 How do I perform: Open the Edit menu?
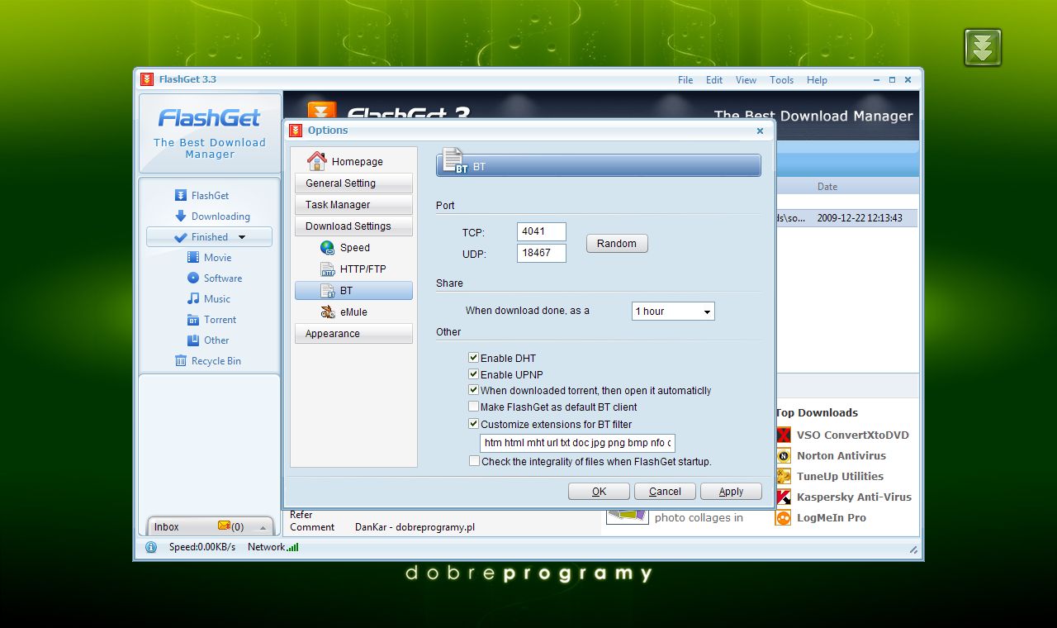click(x=714, y=80)
